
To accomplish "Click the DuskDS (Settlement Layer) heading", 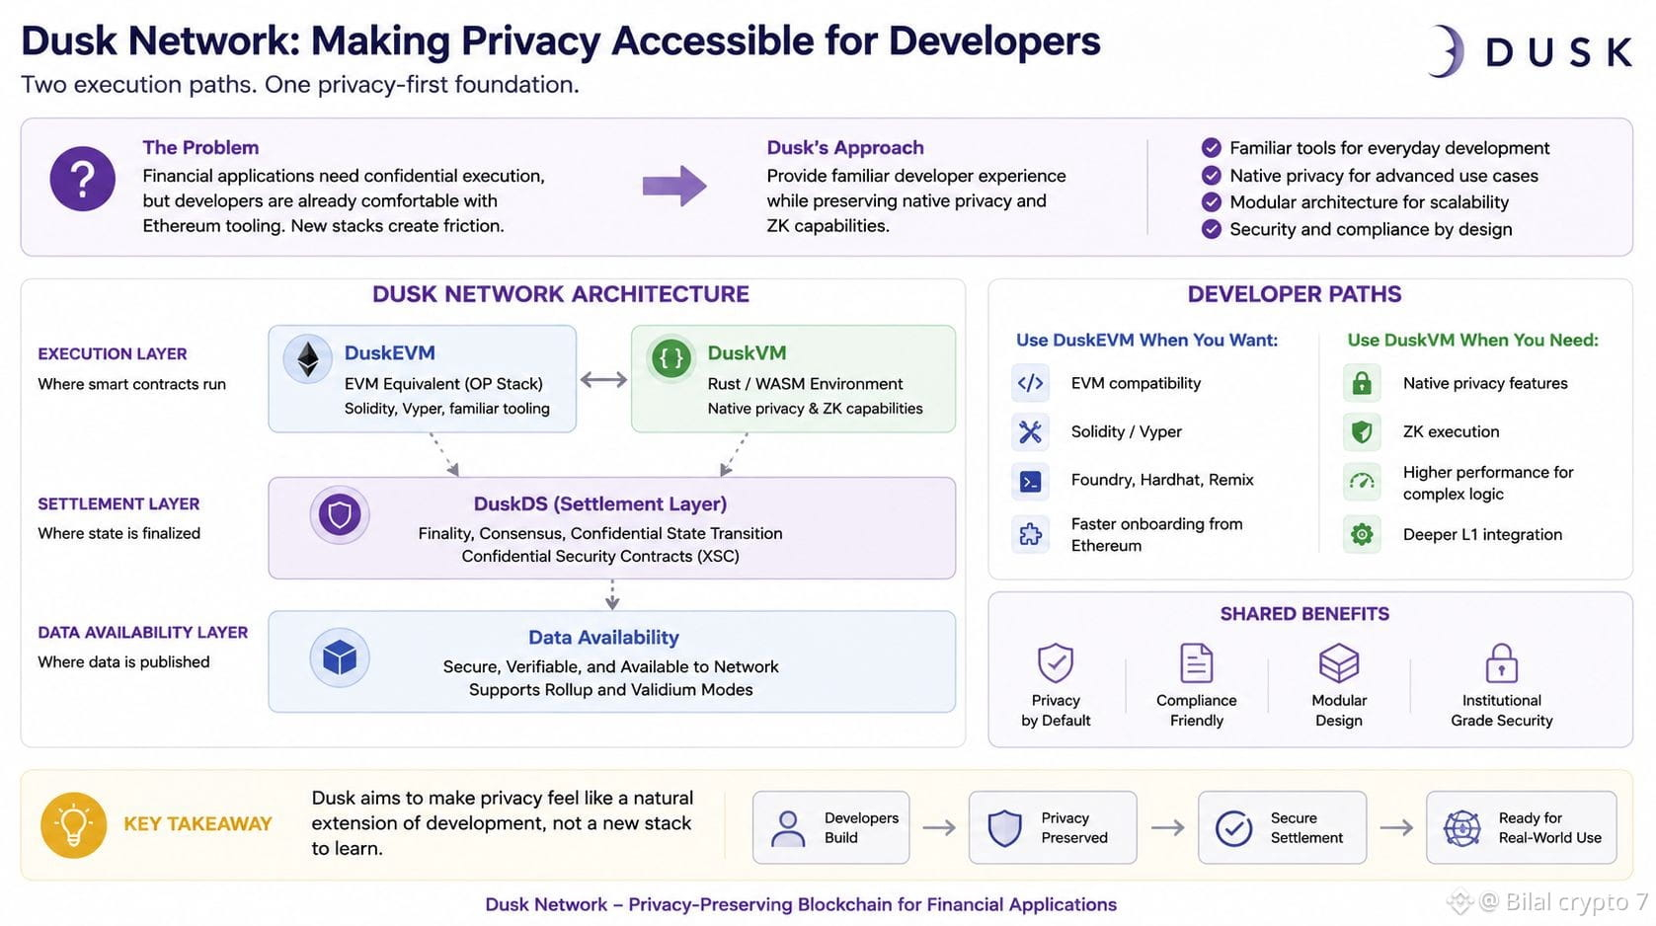I will [600, 503].
